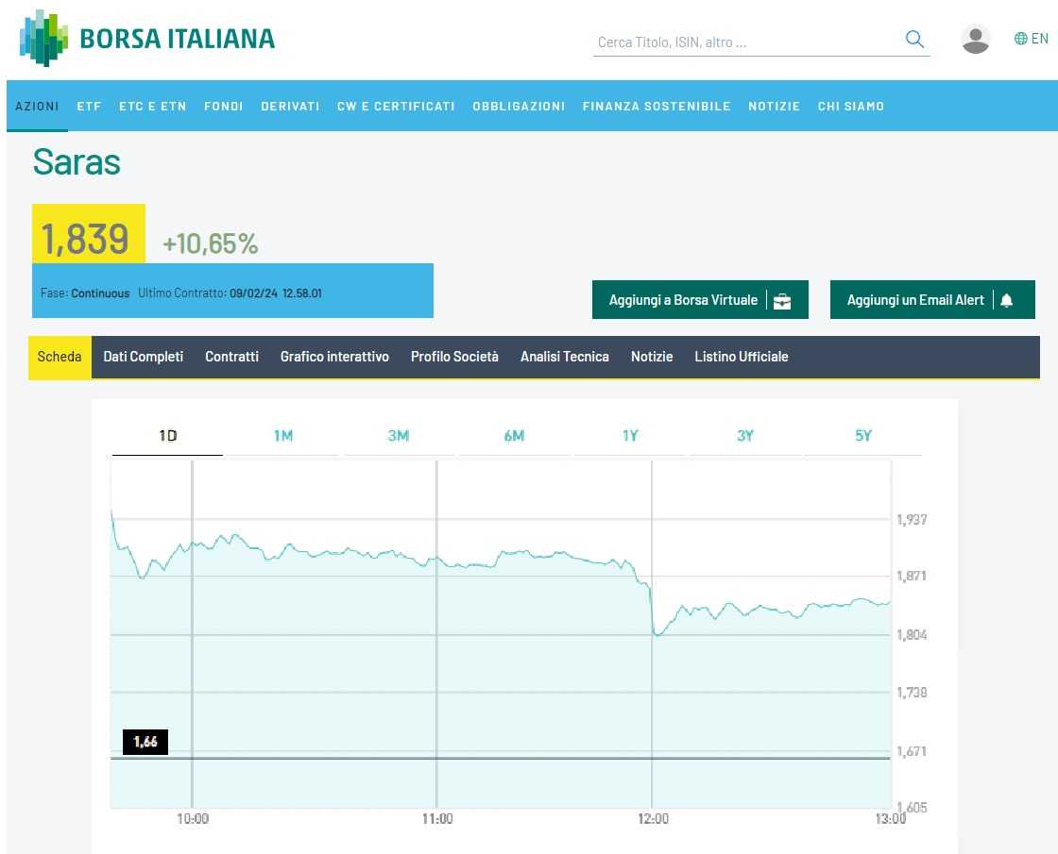Open the ETF menu
The image size is (1058, 854).
coord(89,106)
